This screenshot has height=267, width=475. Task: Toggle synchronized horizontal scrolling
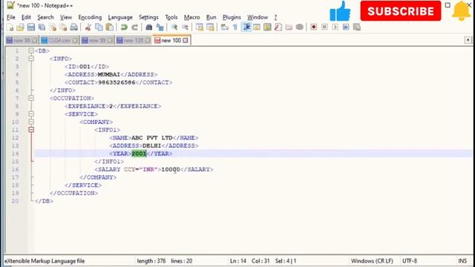pyautogui.click(x=210, y=27)
